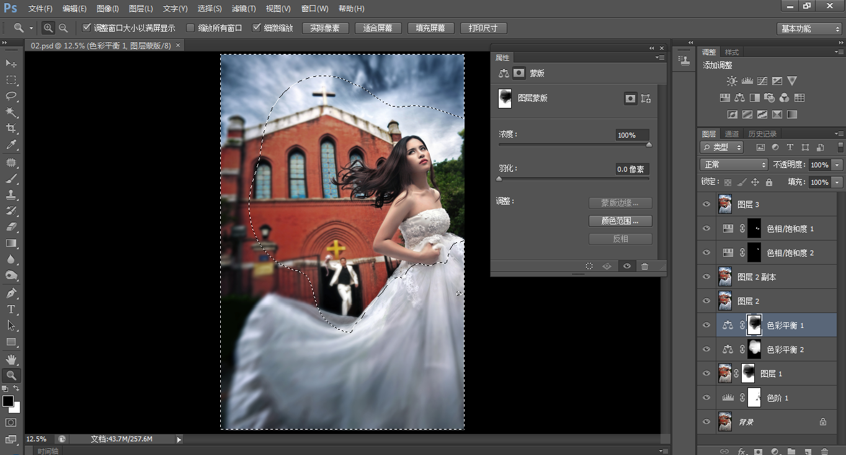Image resolution: width=846 pixels, height=455 pixels.
Task: Select the Eraser tool
Action: (x=11, y=227)
